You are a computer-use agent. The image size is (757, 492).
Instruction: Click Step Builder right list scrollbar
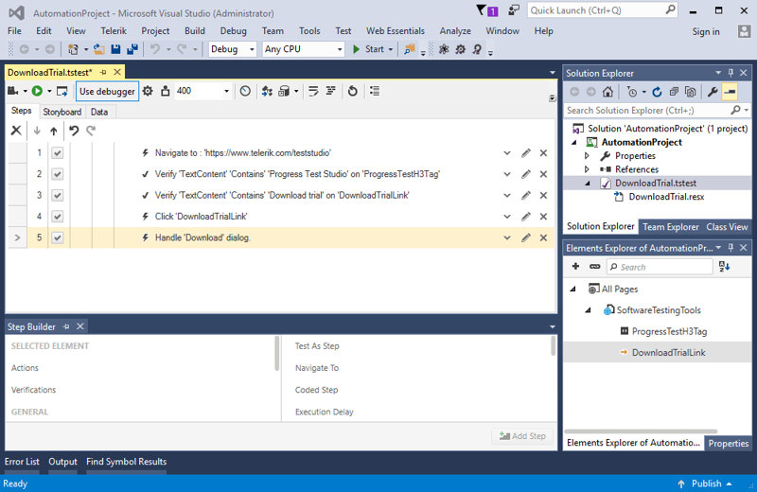point(553,346)
